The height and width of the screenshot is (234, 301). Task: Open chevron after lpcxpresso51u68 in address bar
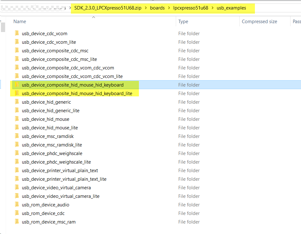(x=213, y=8)
